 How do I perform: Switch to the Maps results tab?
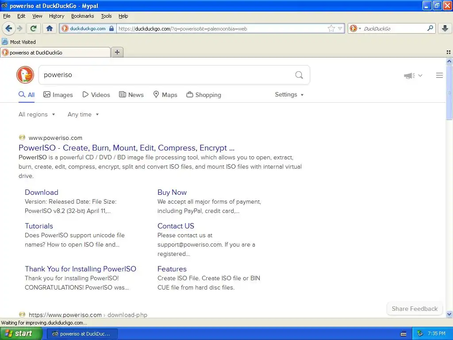(165, 95)
